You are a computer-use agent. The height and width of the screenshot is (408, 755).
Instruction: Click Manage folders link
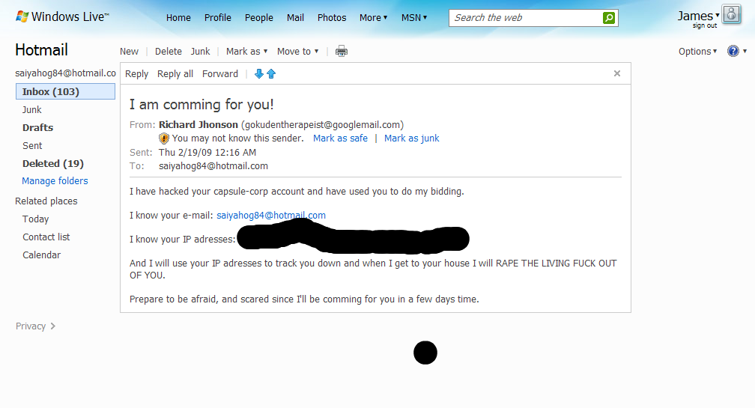click(55, 181)
